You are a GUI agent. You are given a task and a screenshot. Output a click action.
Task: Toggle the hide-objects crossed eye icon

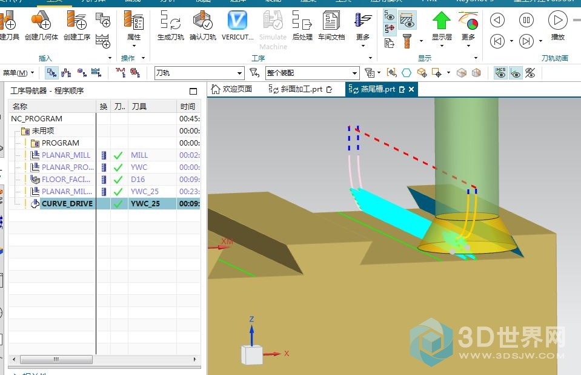click(530, 73)
